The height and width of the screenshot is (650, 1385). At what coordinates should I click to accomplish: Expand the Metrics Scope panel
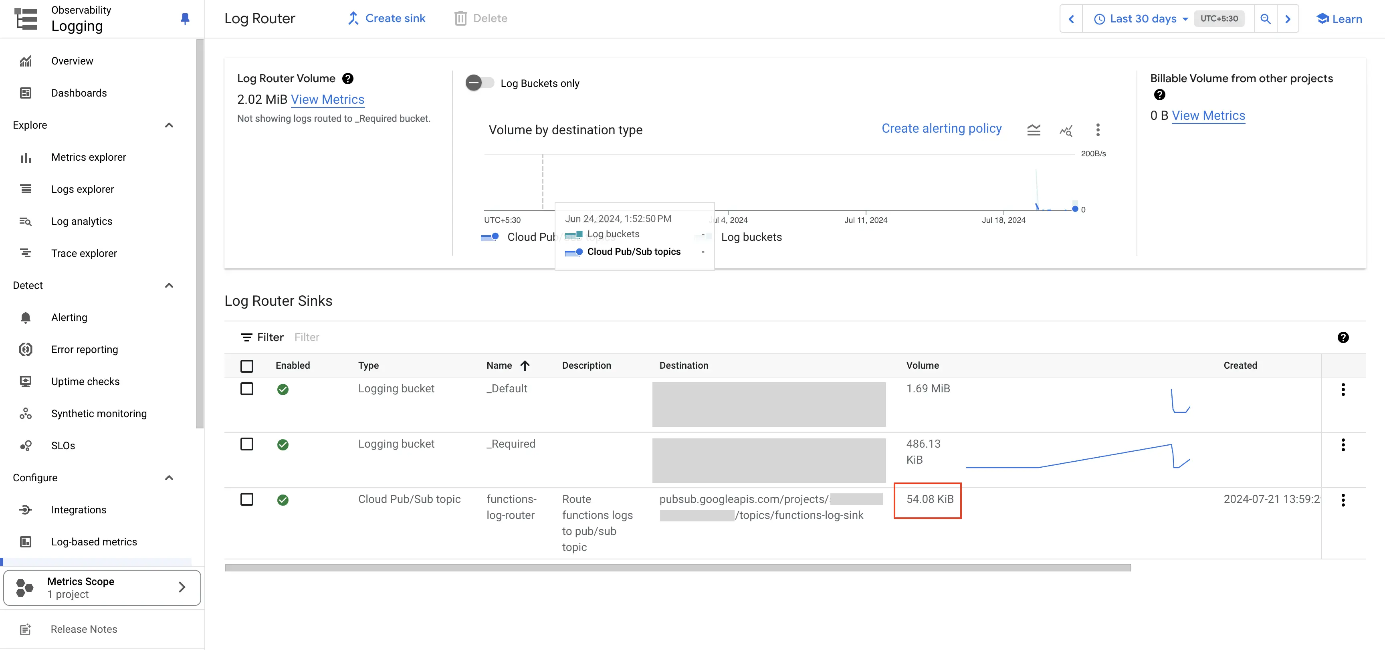click(x=102, y=587)
